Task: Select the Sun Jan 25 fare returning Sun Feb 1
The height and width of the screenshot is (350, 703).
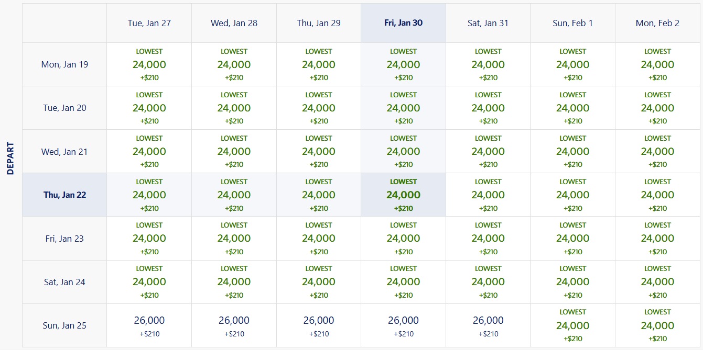Action: 572,325
